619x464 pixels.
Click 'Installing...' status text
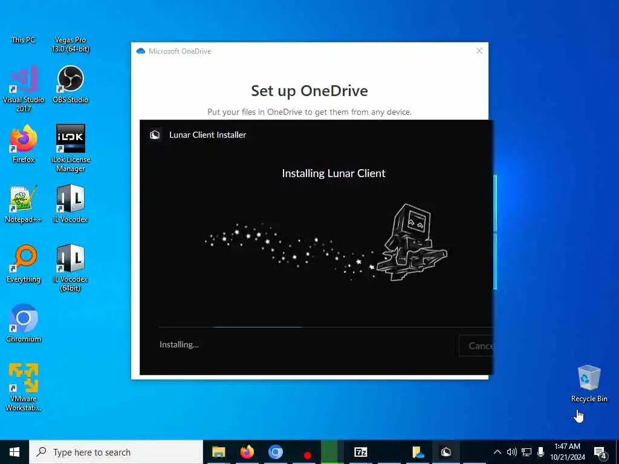pos(179,344)
